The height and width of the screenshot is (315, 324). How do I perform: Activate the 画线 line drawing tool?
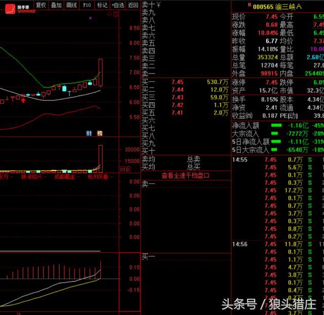tap(72, 5)
